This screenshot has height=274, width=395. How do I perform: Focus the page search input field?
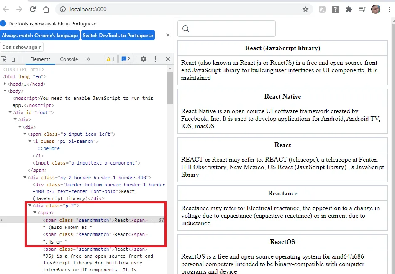click(x=226, y=29)
